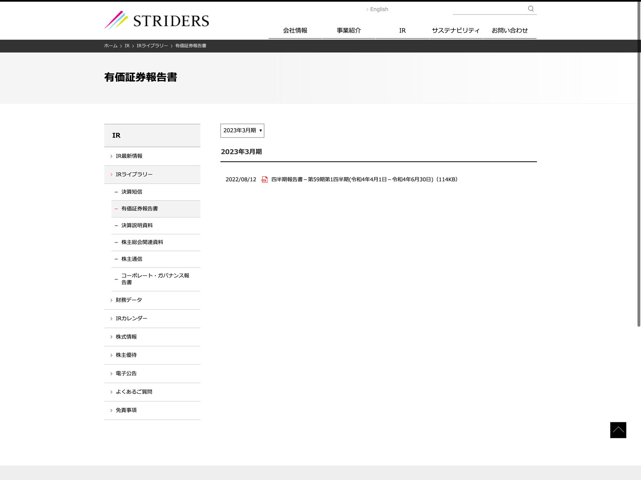Image resolution: width=641 pixels, height=480 pixels.
Task: Select 決算短信 in the sidebar
Action: [x=132, y=192]
